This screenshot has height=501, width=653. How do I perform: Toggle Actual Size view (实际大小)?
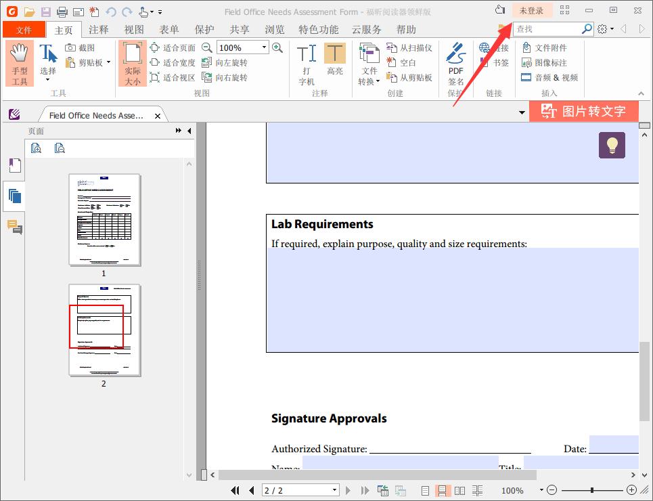[133, 64]
